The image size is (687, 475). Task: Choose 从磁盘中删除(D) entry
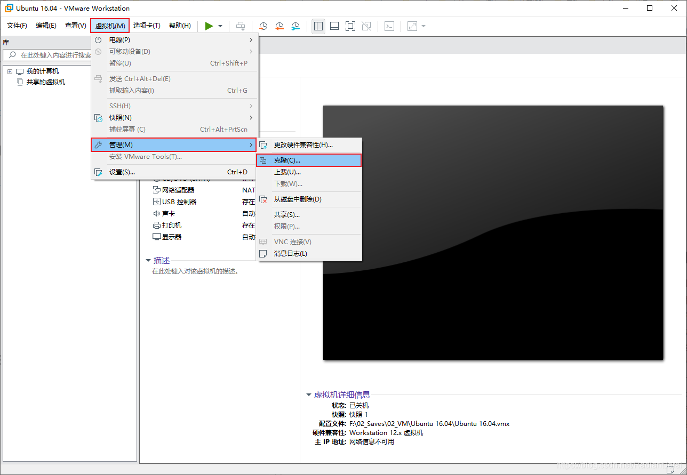click(x=309, y=199)
